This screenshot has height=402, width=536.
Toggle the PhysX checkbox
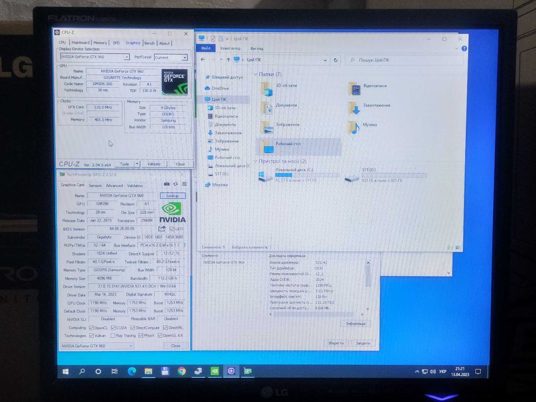coord(141,336)
